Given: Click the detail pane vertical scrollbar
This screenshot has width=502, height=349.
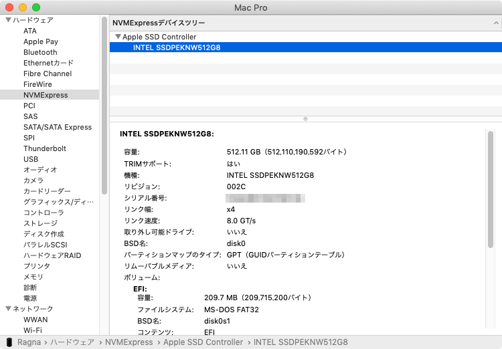Looking at the screenshot, I should [491, 189].
